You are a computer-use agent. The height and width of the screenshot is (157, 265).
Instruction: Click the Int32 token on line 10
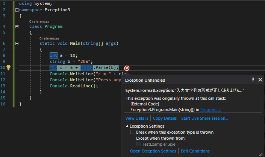click(x=86, y=67)
